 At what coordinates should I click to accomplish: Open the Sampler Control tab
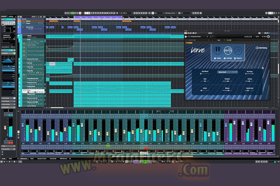point(42,158)
